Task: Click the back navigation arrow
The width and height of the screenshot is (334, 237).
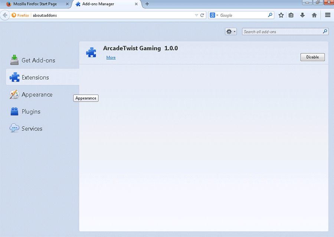Action: (x=5, y=15)
